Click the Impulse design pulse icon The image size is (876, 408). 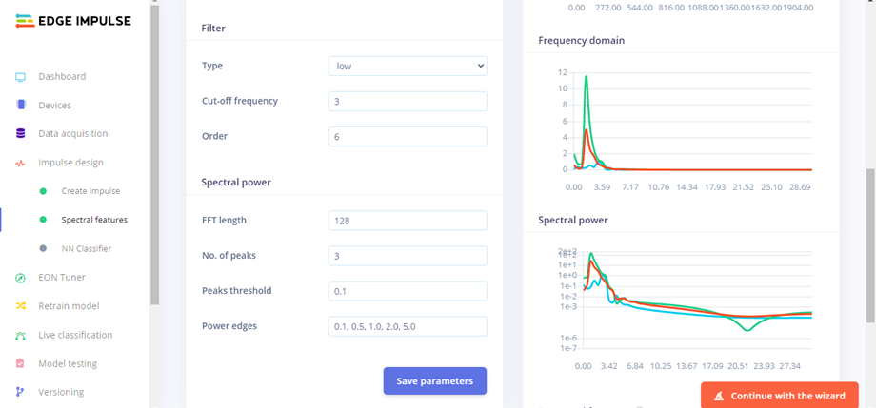[x=20, y=163]
